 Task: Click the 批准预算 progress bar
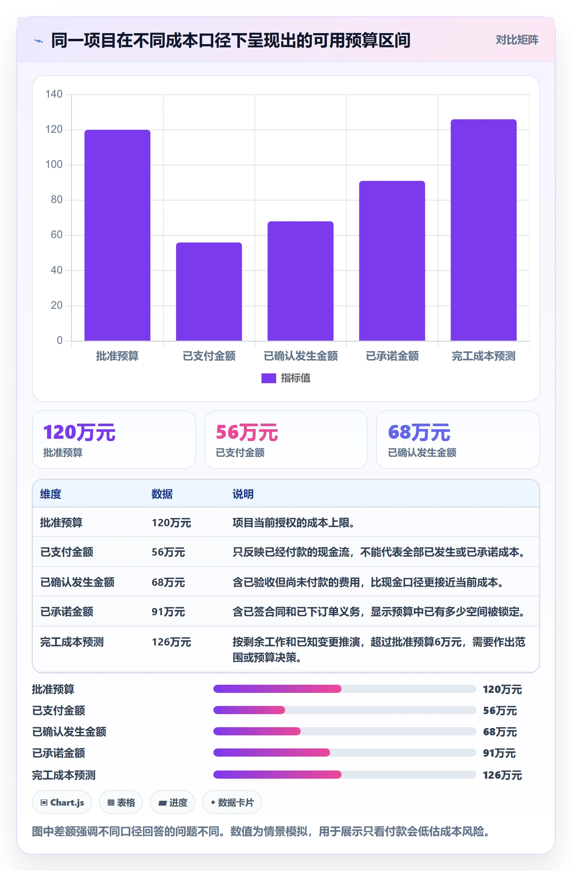pyautogui.click(x=345, y=689)
